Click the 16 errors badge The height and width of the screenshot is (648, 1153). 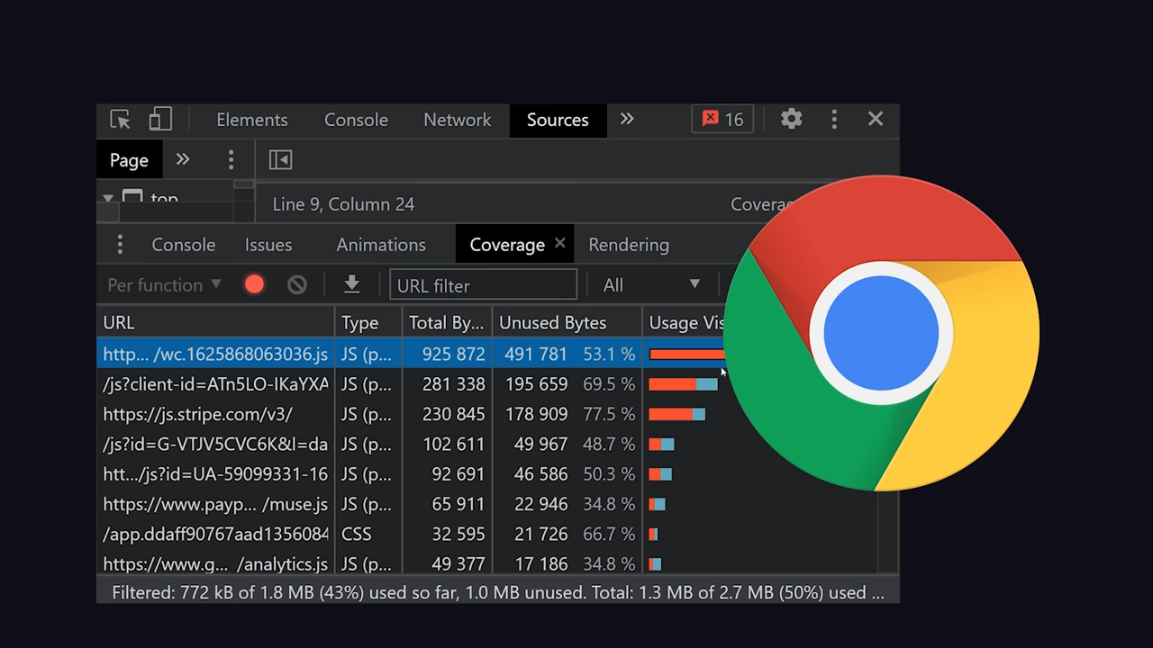pos(722,119)
